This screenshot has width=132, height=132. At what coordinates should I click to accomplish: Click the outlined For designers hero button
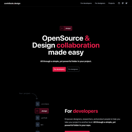(x=73, y=69)
